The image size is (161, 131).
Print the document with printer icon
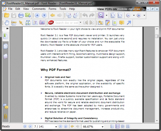coord(21,15)
